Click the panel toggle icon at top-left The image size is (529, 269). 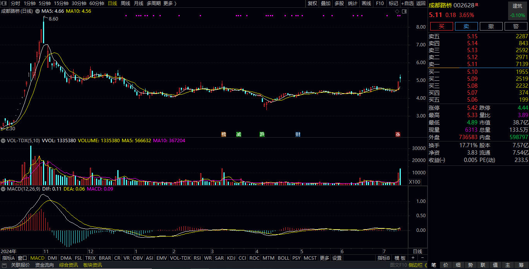point(4,3)
